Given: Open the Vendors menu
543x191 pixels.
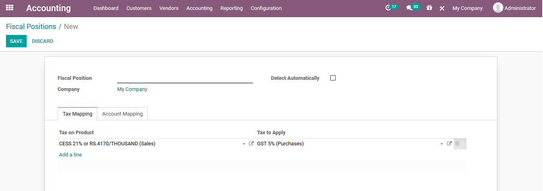Looking at the screenshot, I should click(169, 8).
